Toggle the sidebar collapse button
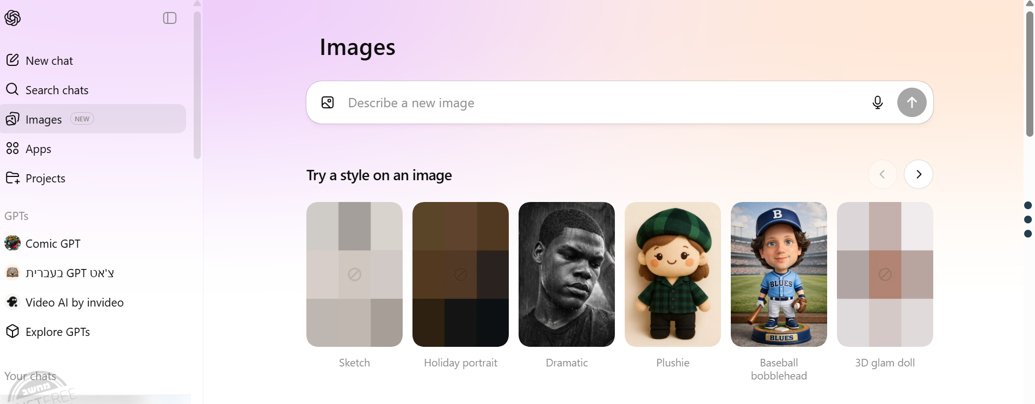The image size is (1035, 404). pyautogui.click(x=170, y=18)
